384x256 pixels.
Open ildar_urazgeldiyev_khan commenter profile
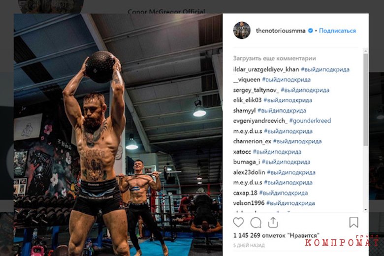click(266, 69)
